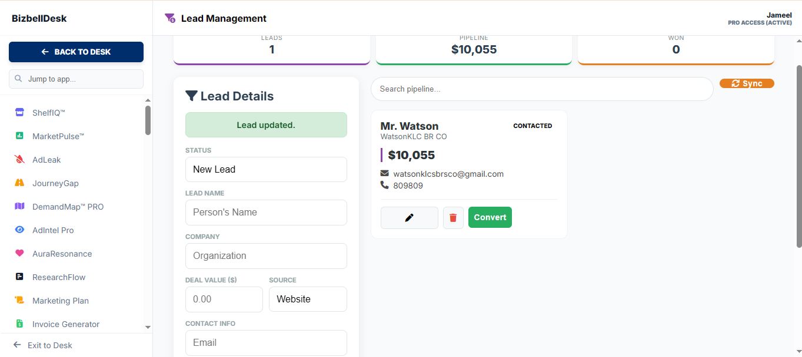Click the Lead Management funnel icon
The image size is (802, 357).
coord(169,18)
